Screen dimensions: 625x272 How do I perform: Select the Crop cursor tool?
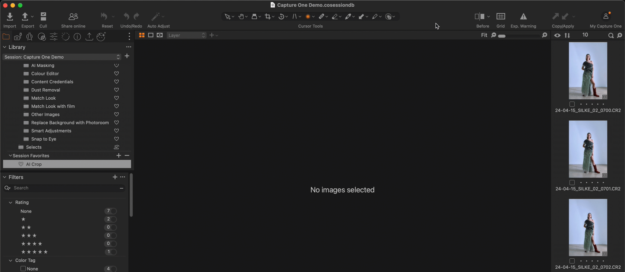click(x=267, y=17)
